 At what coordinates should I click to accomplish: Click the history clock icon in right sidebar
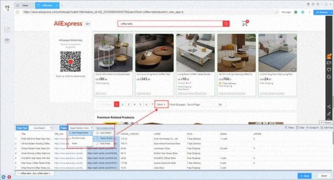[329, 76]
